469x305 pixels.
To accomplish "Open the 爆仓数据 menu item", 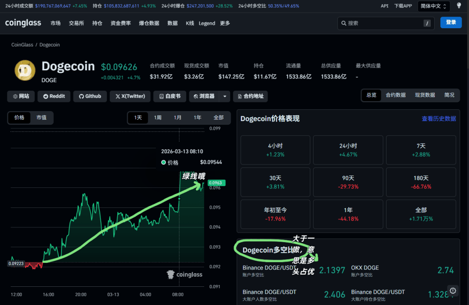I will click(x=149, y=23).
